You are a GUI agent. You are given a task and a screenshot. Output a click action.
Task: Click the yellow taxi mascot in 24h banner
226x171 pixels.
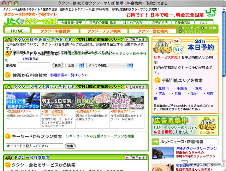[x=162, y=46]
